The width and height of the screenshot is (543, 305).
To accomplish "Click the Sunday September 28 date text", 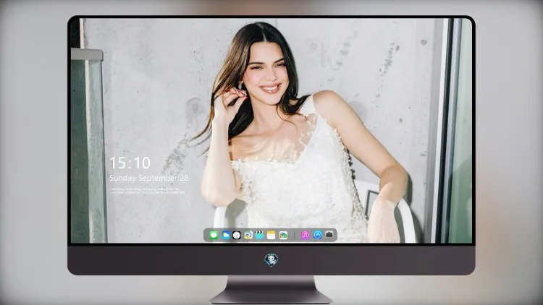I will coord(148,178).
